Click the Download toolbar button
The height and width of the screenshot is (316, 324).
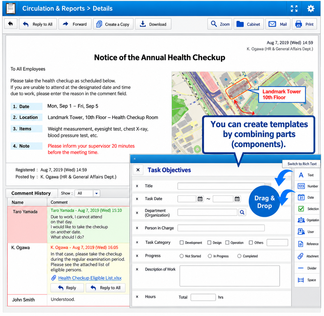[153, 24]
